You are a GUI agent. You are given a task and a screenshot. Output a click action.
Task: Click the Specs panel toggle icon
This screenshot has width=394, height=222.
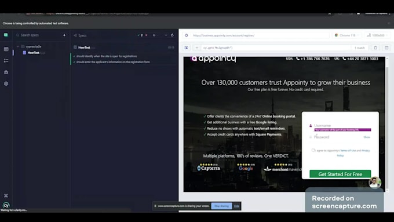(75, 35)
